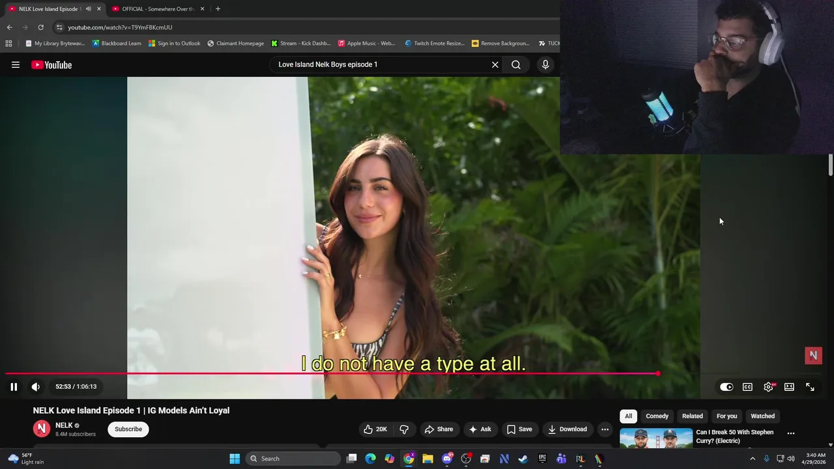
Task: Close the 'OFFICIAL - Somewhere Over' tab
Action: click(x=202, y=9)
